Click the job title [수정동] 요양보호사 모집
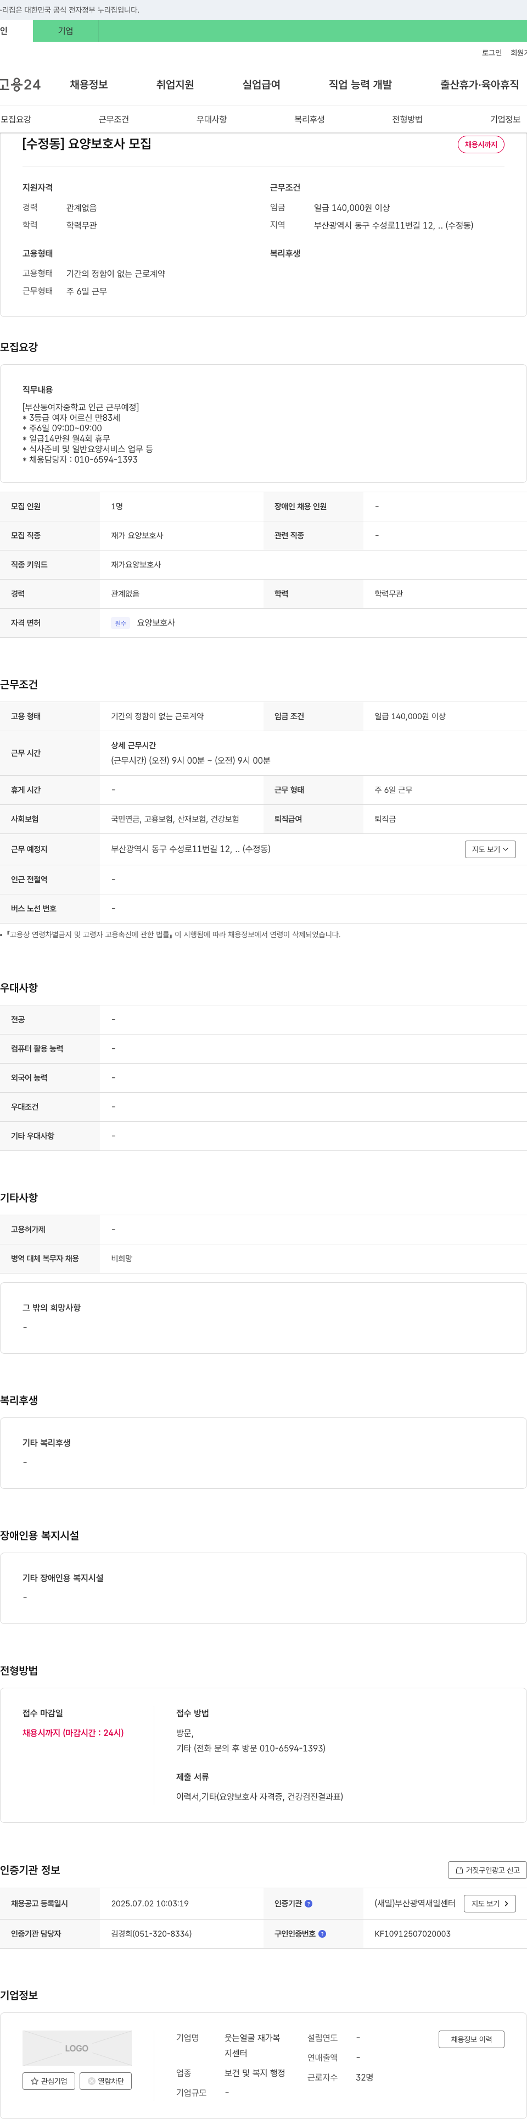 (x=86, y=144)
